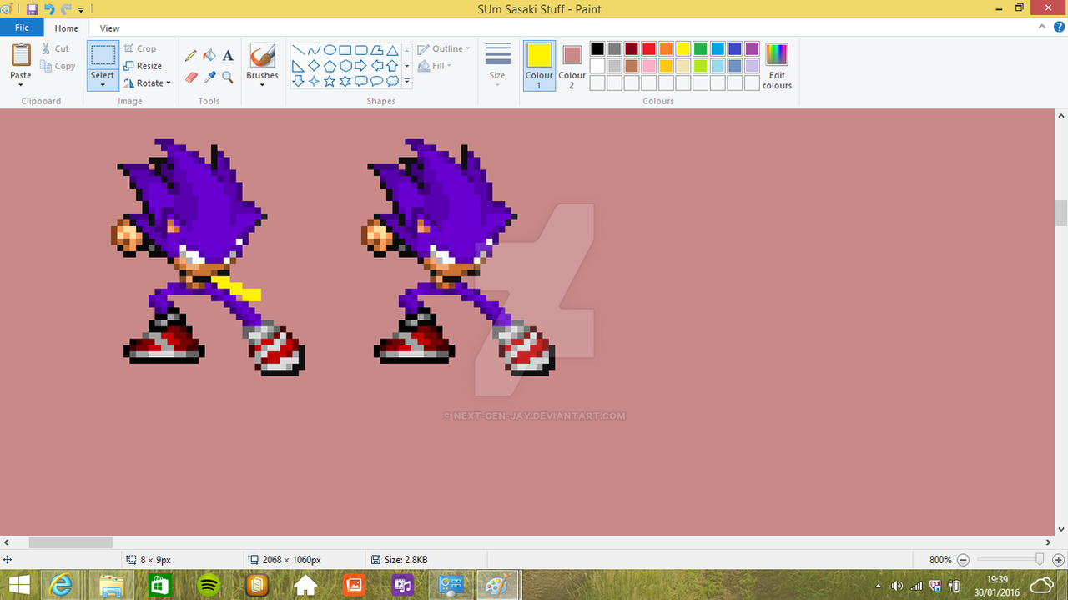Pick the purple colour swatch
1068x600 pixels.
(752, 48)
